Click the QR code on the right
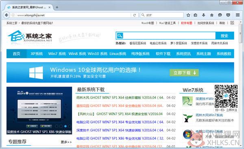Image resolution: width=244 pixels, height=149 pixels. tap(226, 96)
